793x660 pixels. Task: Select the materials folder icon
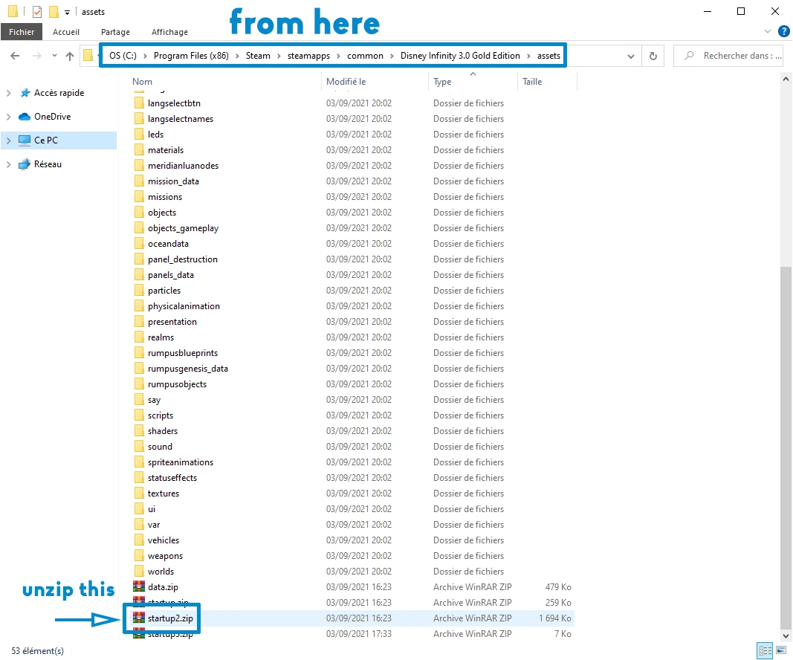[x=139, y=150]
